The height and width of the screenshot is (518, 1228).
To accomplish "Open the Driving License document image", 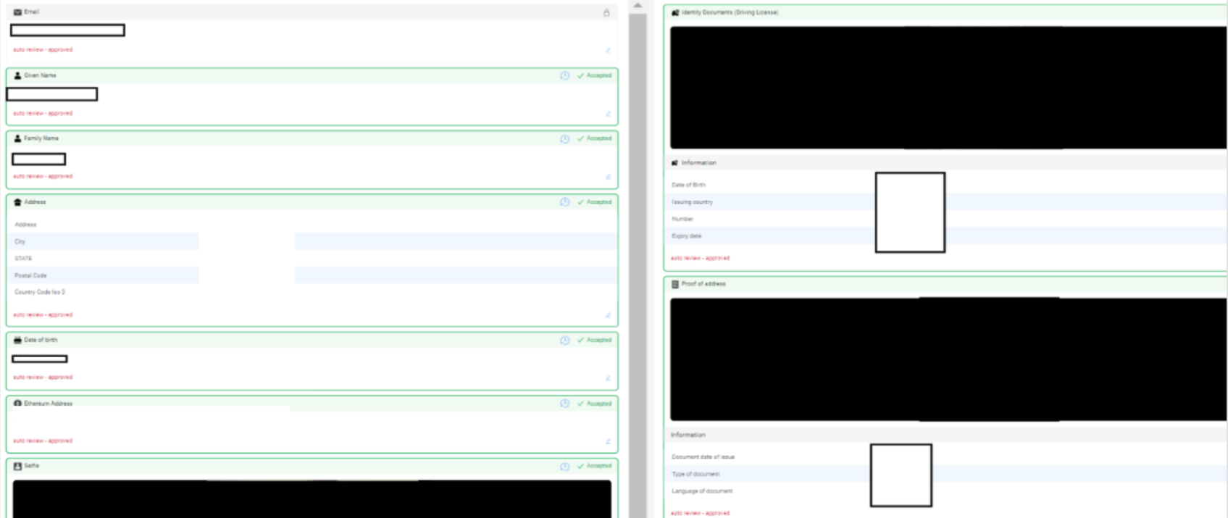I will coord(948,88).
